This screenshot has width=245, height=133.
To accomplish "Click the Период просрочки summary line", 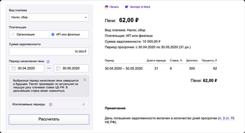I will (148, 47).
